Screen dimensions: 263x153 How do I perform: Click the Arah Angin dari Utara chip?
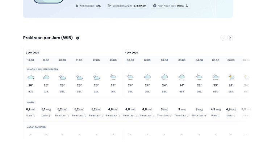[171, 6]
